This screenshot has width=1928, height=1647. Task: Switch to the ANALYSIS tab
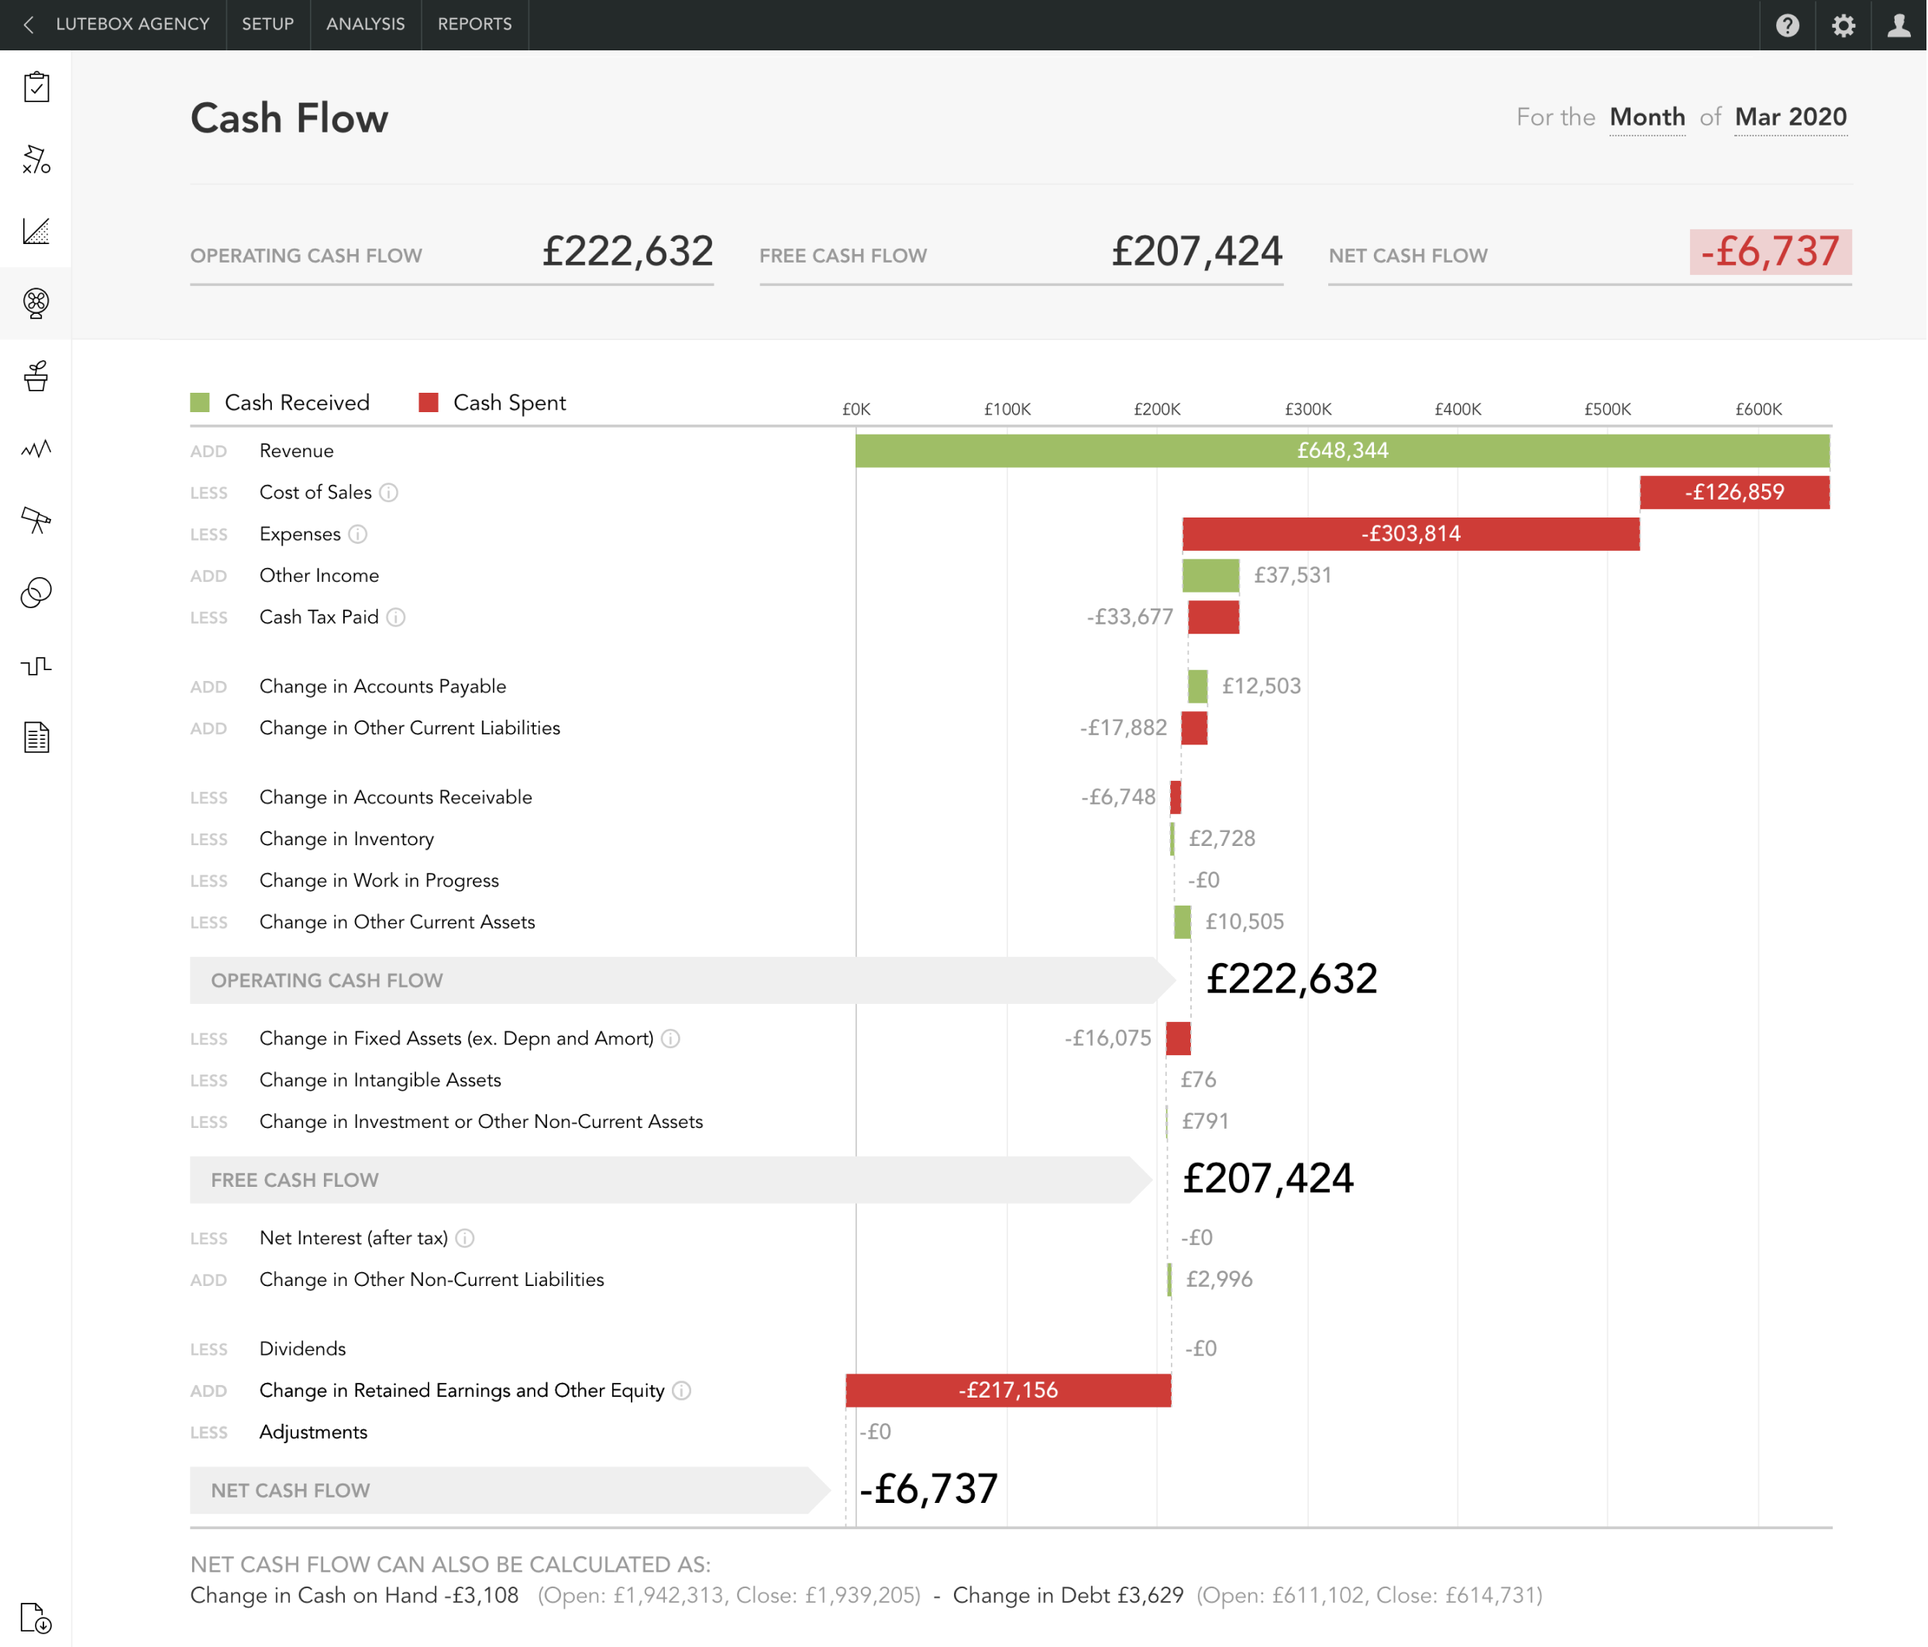point(365,25)
